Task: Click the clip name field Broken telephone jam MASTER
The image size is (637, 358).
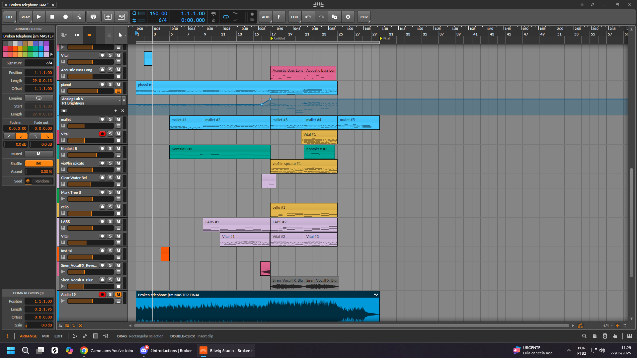Action: click(x=28, y=36)
